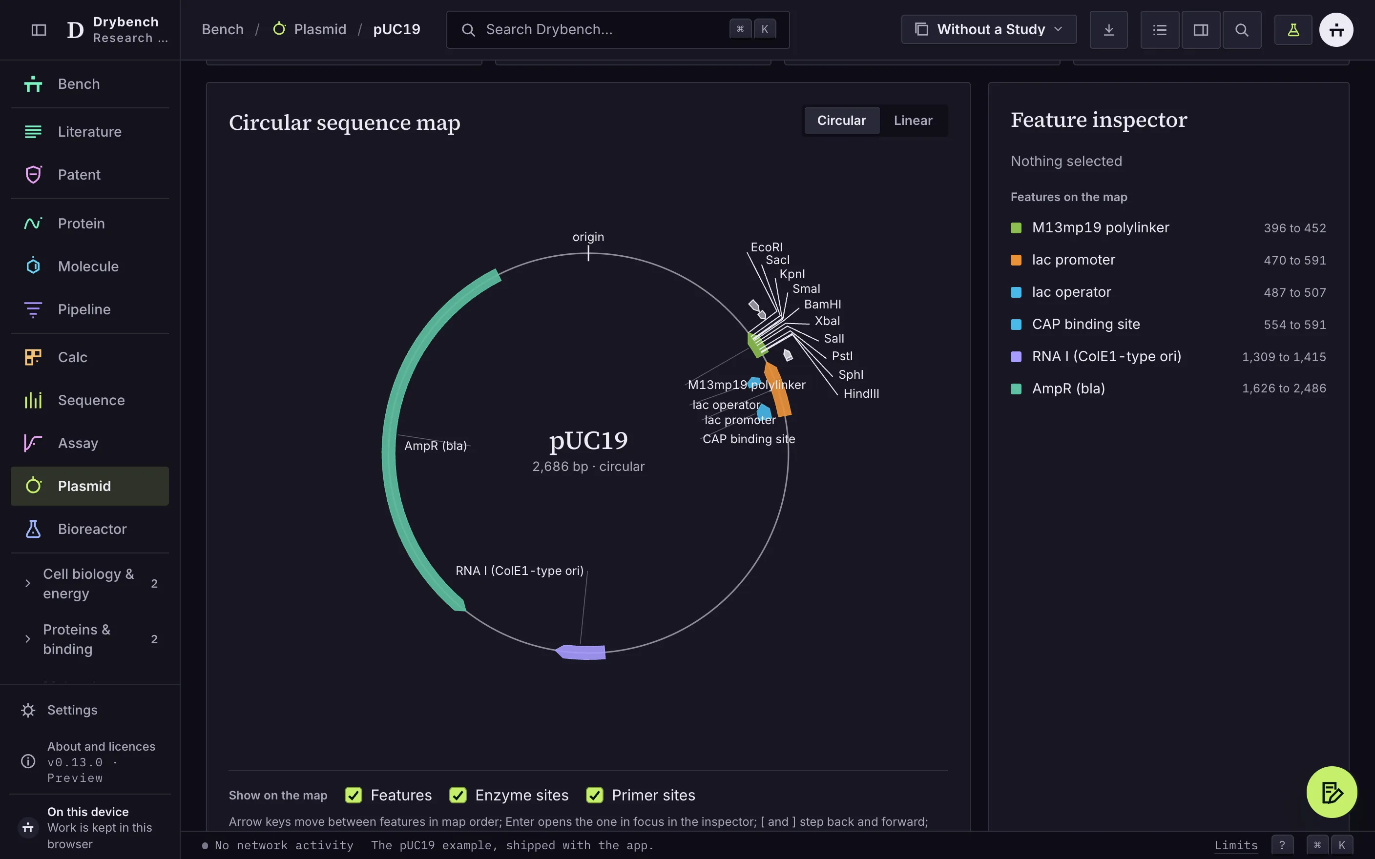Expand the Cell biology & energy group
1375x859 pixels.
click(90, 583)
